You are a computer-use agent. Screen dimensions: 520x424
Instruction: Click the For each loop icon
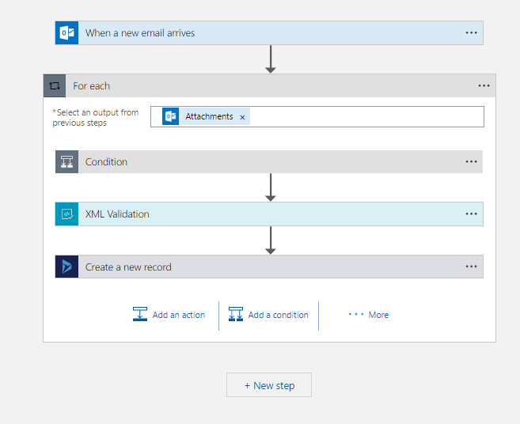(x=55, y=86)
